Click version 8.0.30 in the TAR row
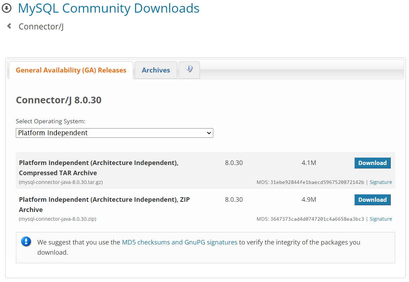409x282 pixels. [234, 163]
